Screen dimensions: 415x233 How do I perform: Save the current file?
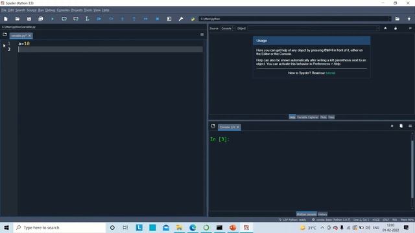(29, 19)
